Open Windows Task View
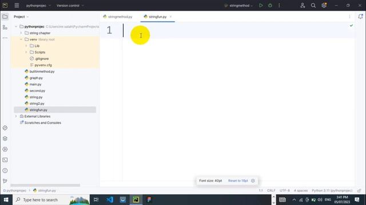The height and width of the screenshot is (205, 366). click(x=96, y=200)
